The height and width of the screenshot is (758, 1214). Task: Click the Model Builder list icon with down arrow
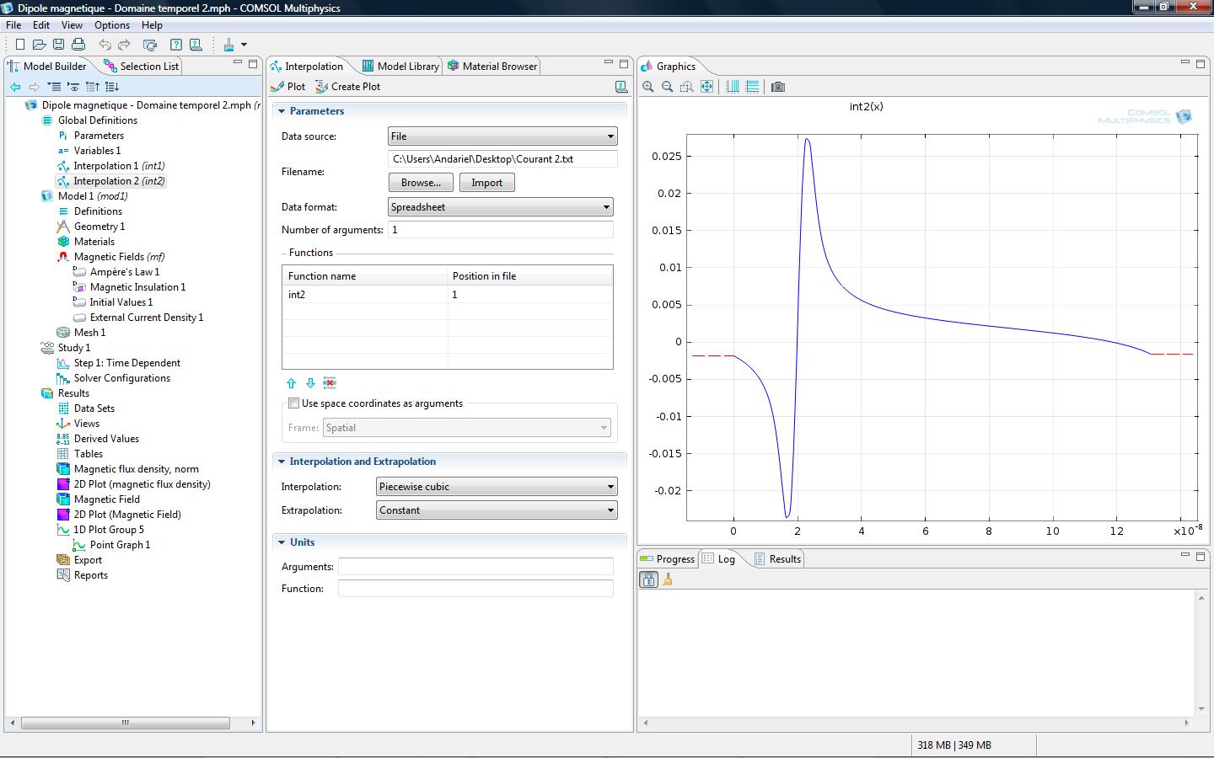[x=112, y=87]
